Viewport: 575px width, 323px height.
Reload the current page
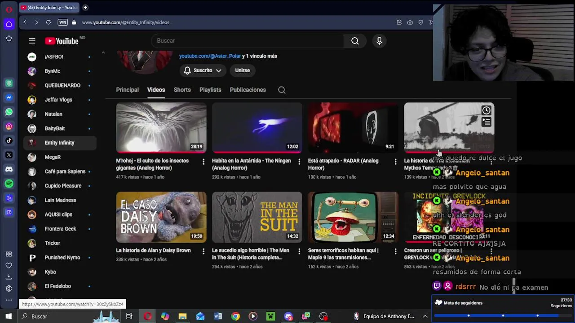point(49,22)
